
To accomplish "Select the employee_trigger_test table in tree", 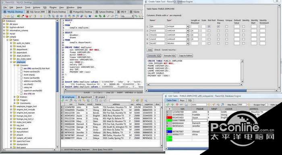I will click(27, 106).
